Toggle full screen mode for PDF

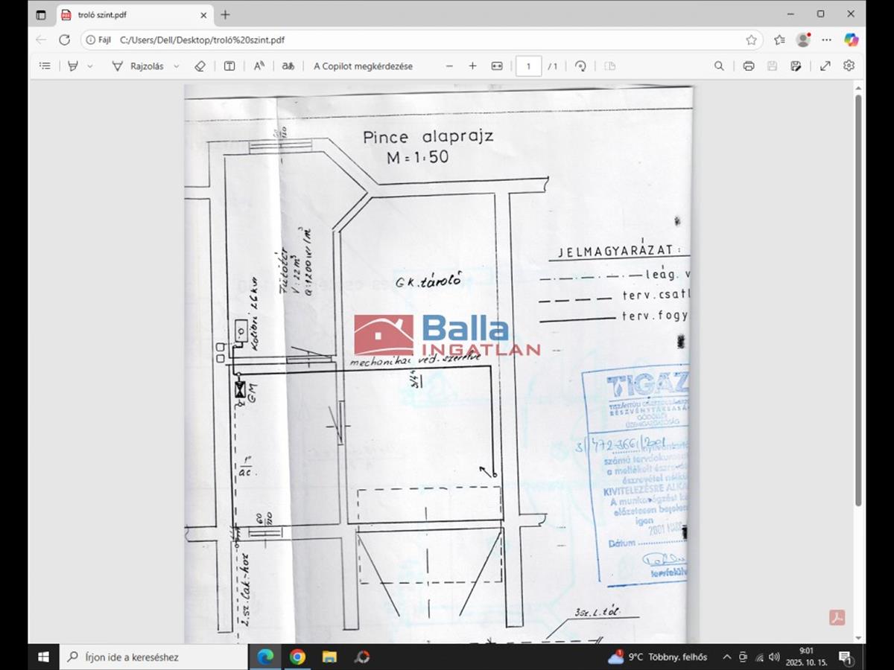pyautogui.click(x=825, y=66)
